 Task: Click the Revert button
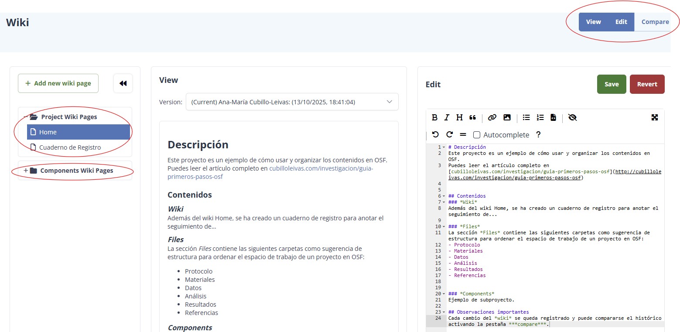pos(647,84)
